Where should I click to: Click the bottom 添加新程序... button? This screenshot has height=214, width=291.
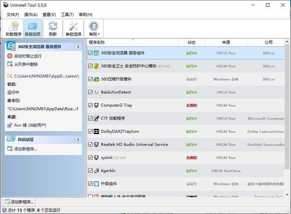coord(19,202)
